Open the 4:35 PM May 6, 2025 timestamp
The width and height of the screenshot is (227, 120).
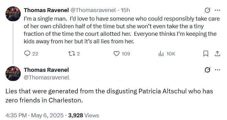pyautogui.click(x=34, y=115)
